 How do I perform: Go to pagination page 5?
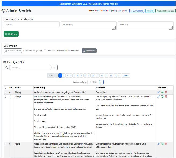tap(74, 76)
